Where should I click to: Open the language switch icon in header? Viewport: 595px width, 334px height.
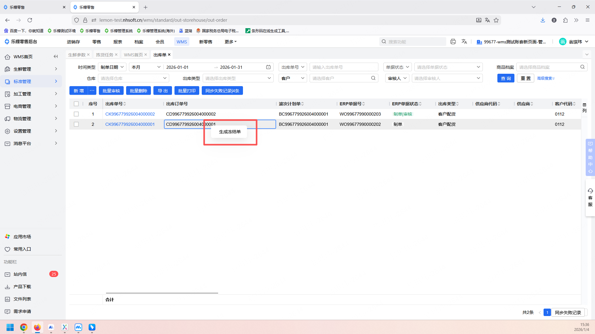pos(464,42)
